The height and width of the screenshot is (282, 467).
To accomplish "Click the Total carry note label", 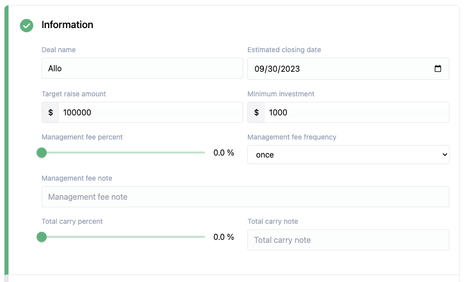I will coord(273,221).
